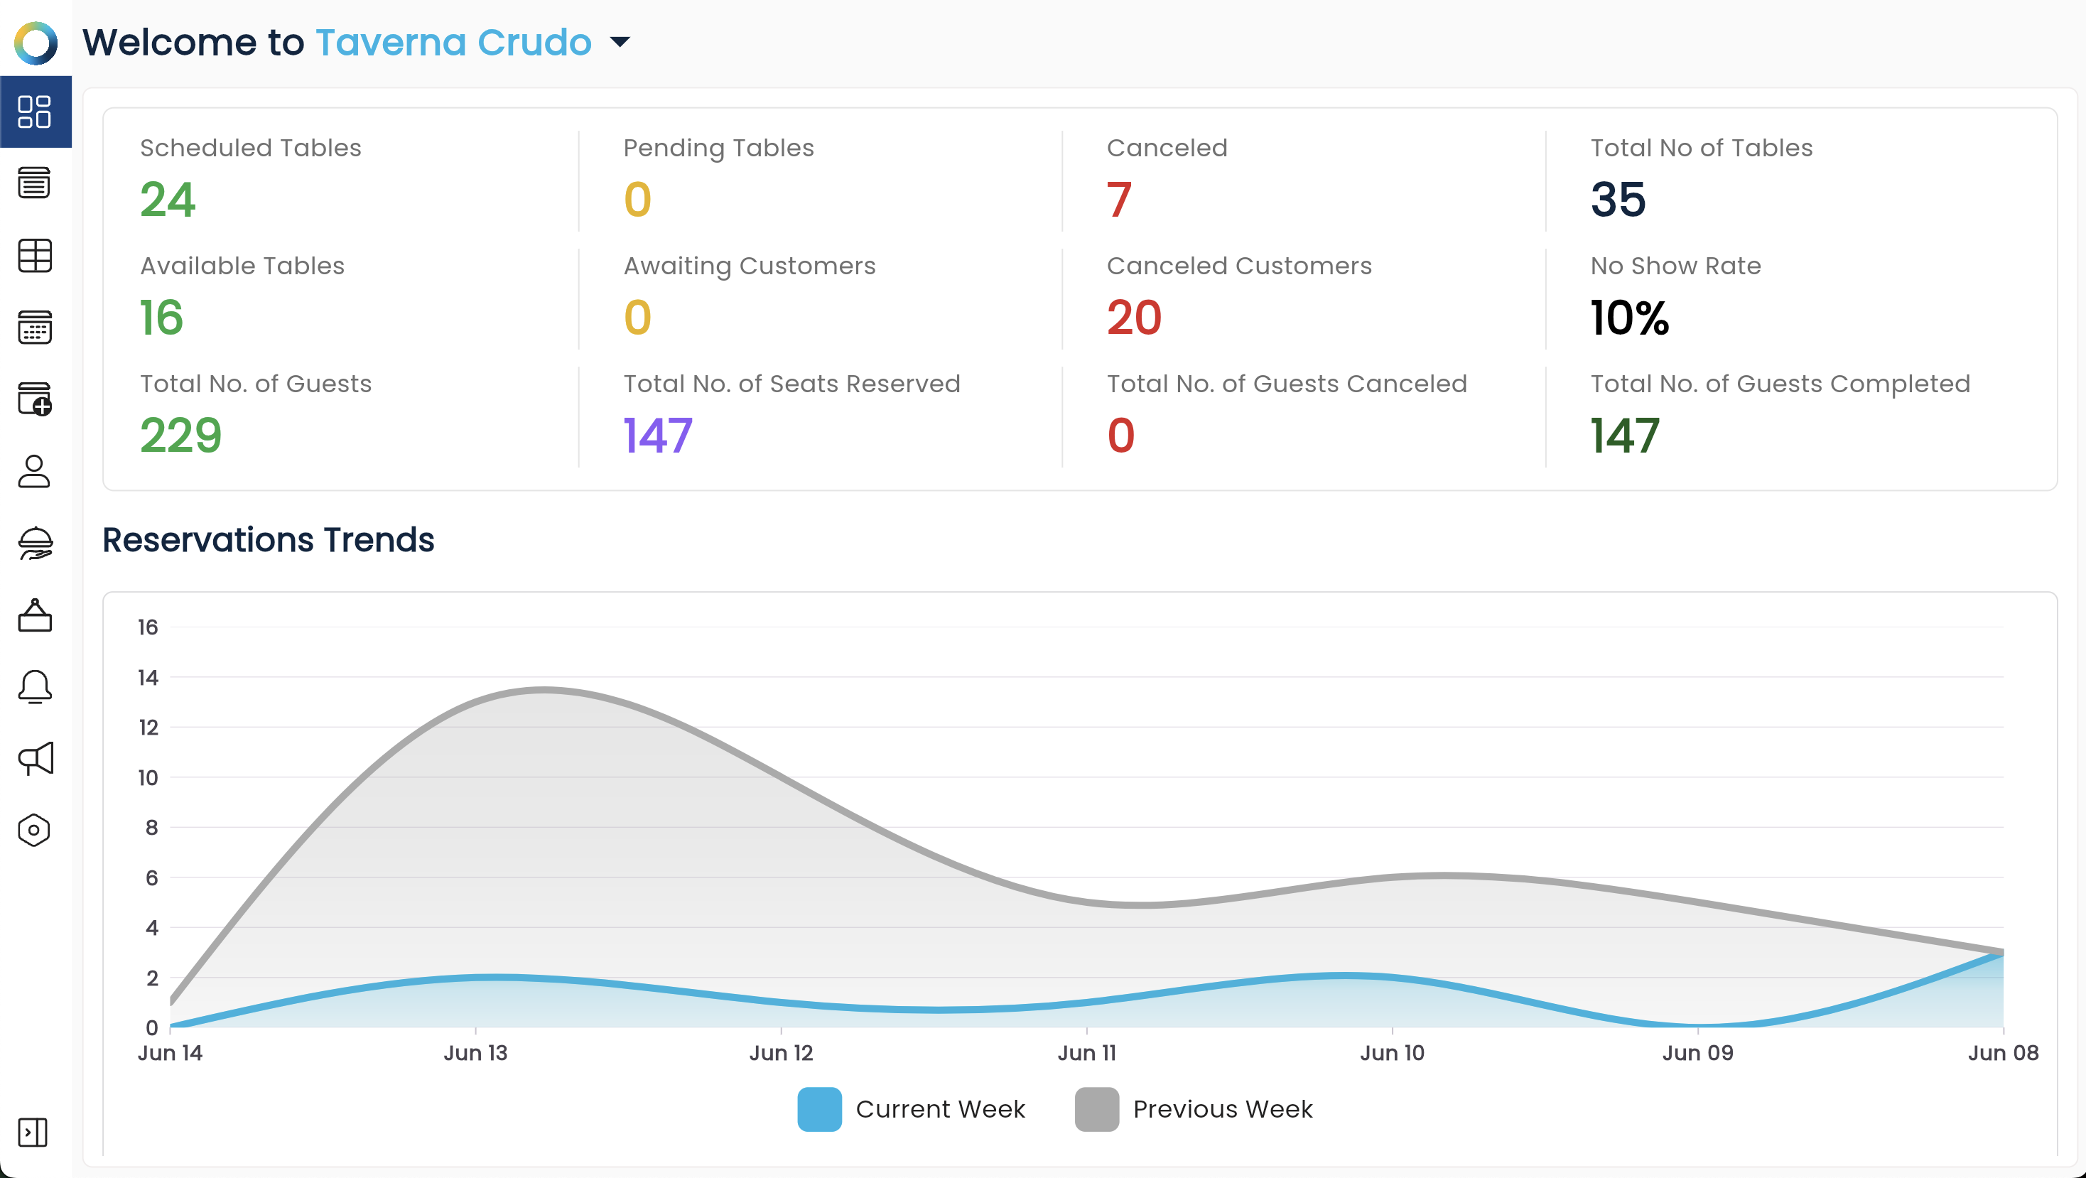
Task: Click the hanging sign icon in sidebar
Action: [35, 615]
